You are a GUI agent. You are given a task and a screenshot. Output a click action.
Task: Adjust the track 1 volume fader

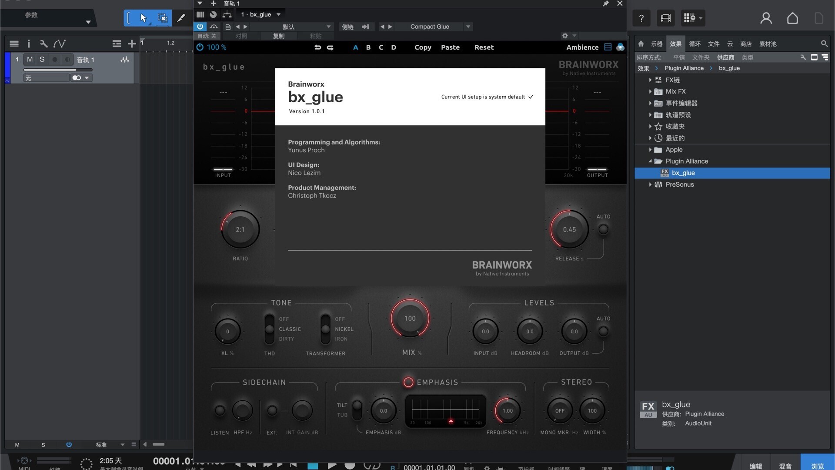(58, 70)
